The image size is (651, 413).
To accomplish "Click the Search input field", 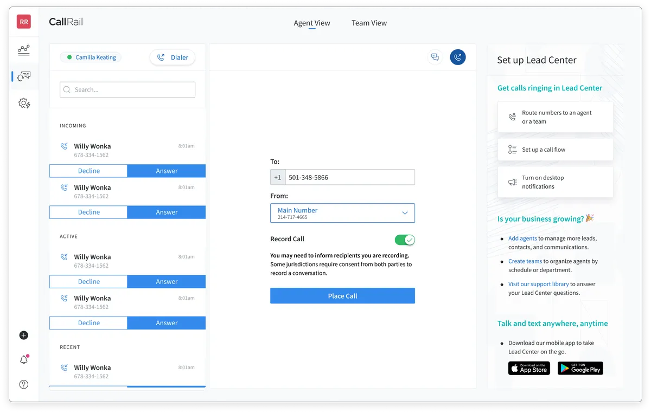I will [x=127, y=90].
